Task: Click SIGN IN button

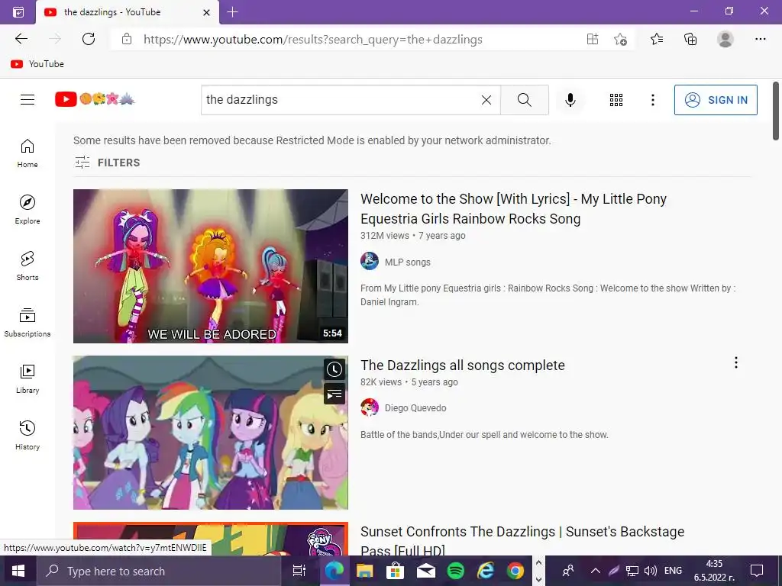Action: click(716, 100)
